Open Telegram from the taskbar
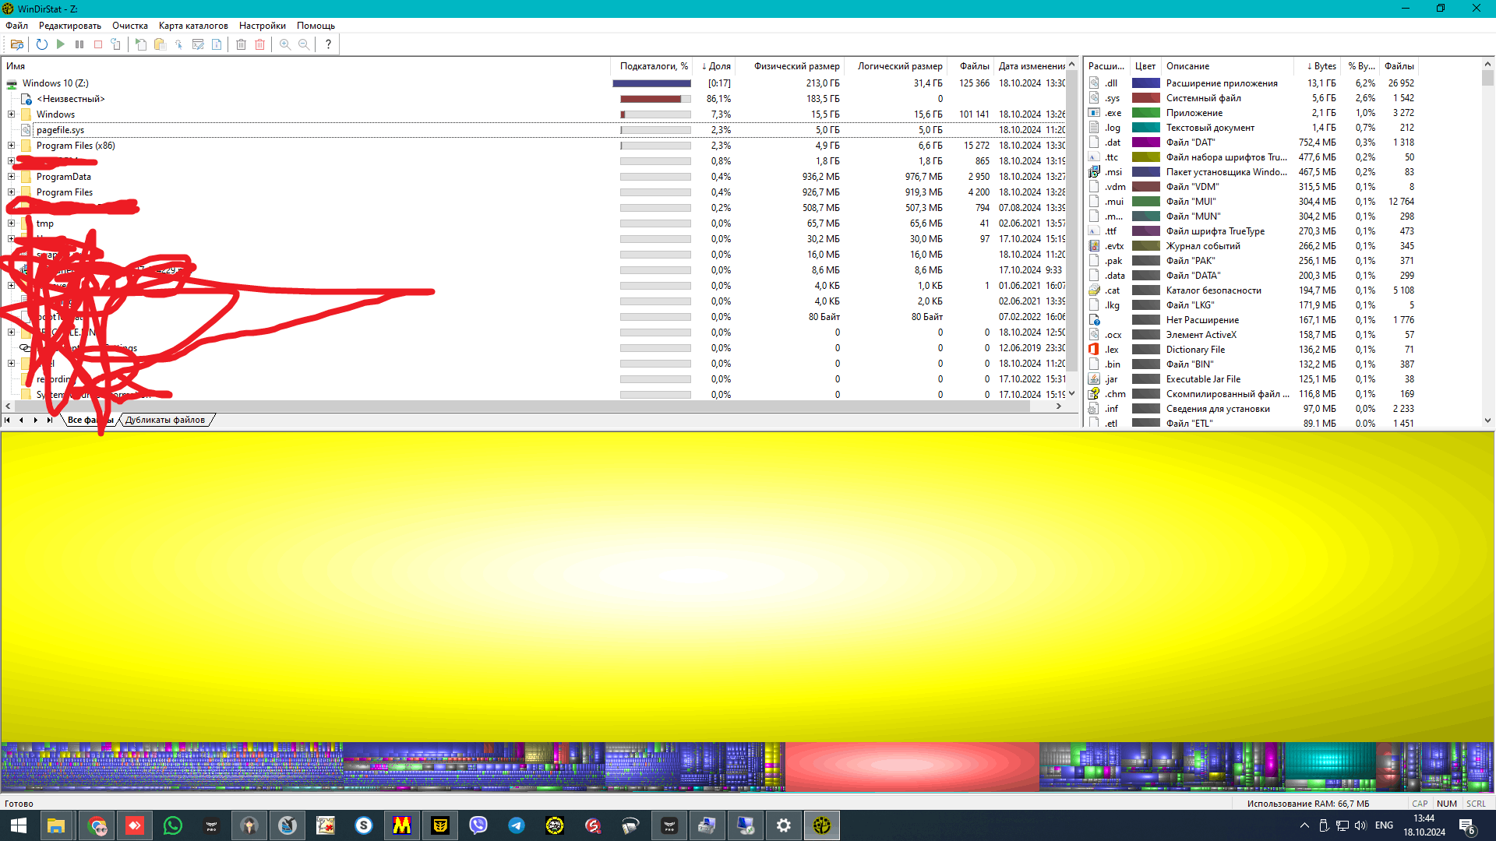Viewport: 1496px width, 841px height. coord(517,825)
